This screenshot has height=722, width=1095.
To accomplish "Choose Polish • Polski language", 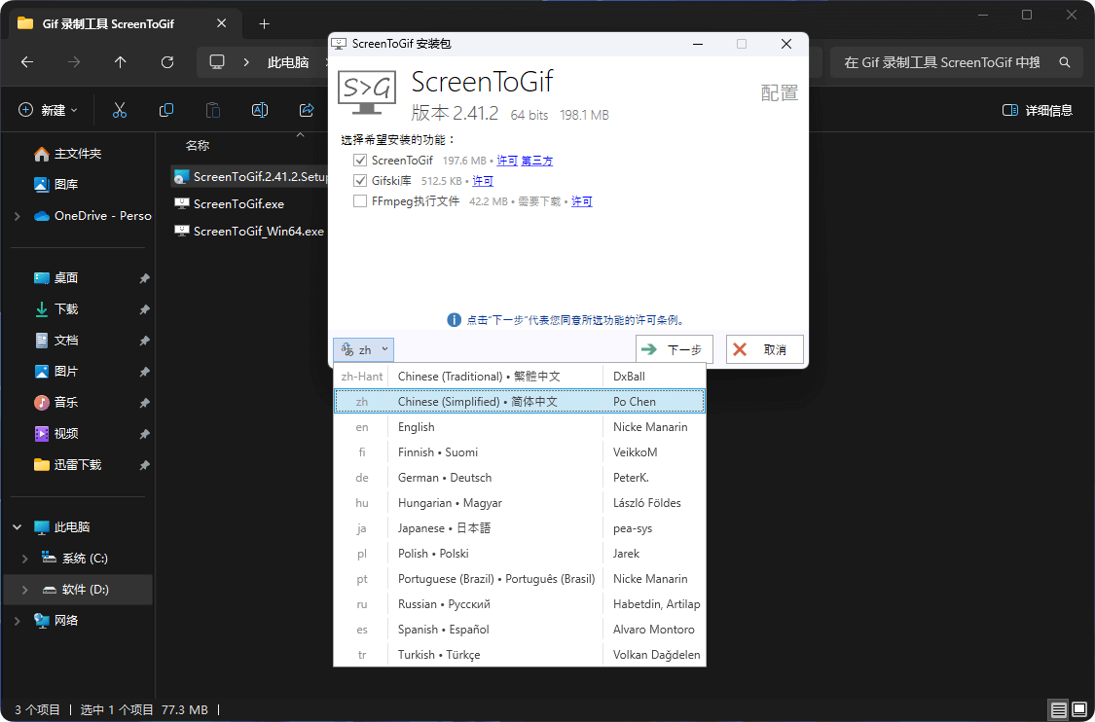I will [520, 554].
